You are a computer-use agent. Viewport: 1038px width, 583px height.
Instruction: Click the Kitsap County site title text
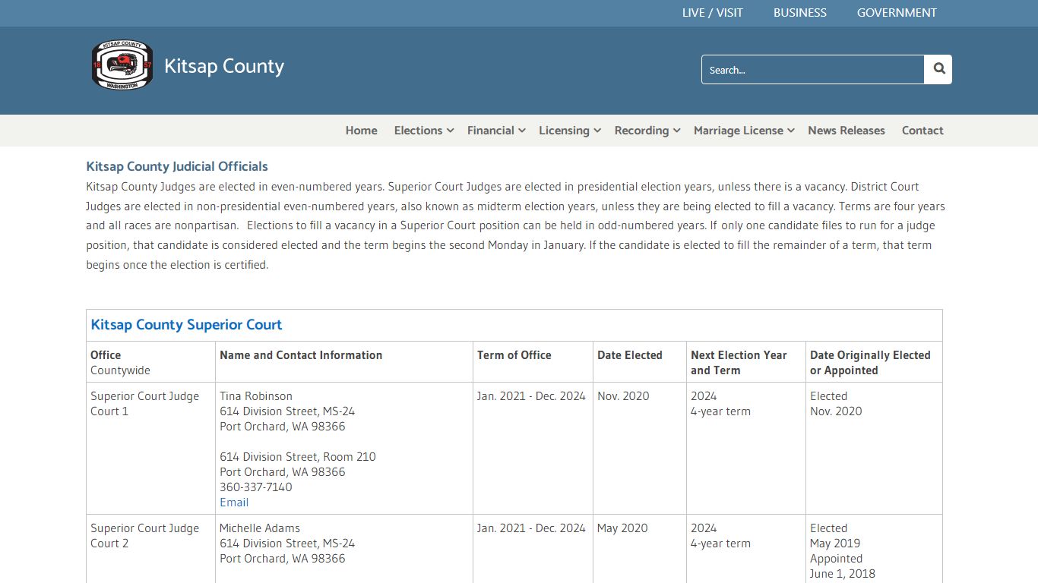click(x=223, y=66)
